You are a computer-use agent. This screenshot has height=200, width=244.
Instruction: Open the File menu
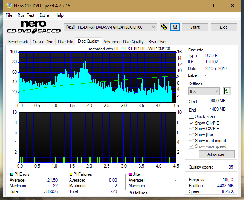9,15
